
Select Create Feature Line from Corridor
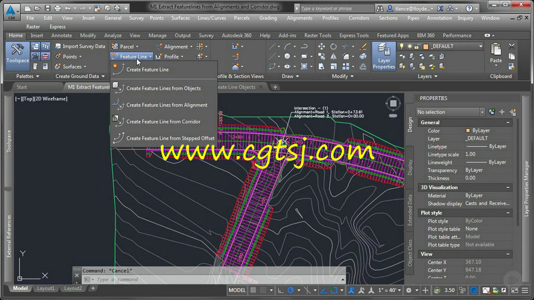(163, 121)
